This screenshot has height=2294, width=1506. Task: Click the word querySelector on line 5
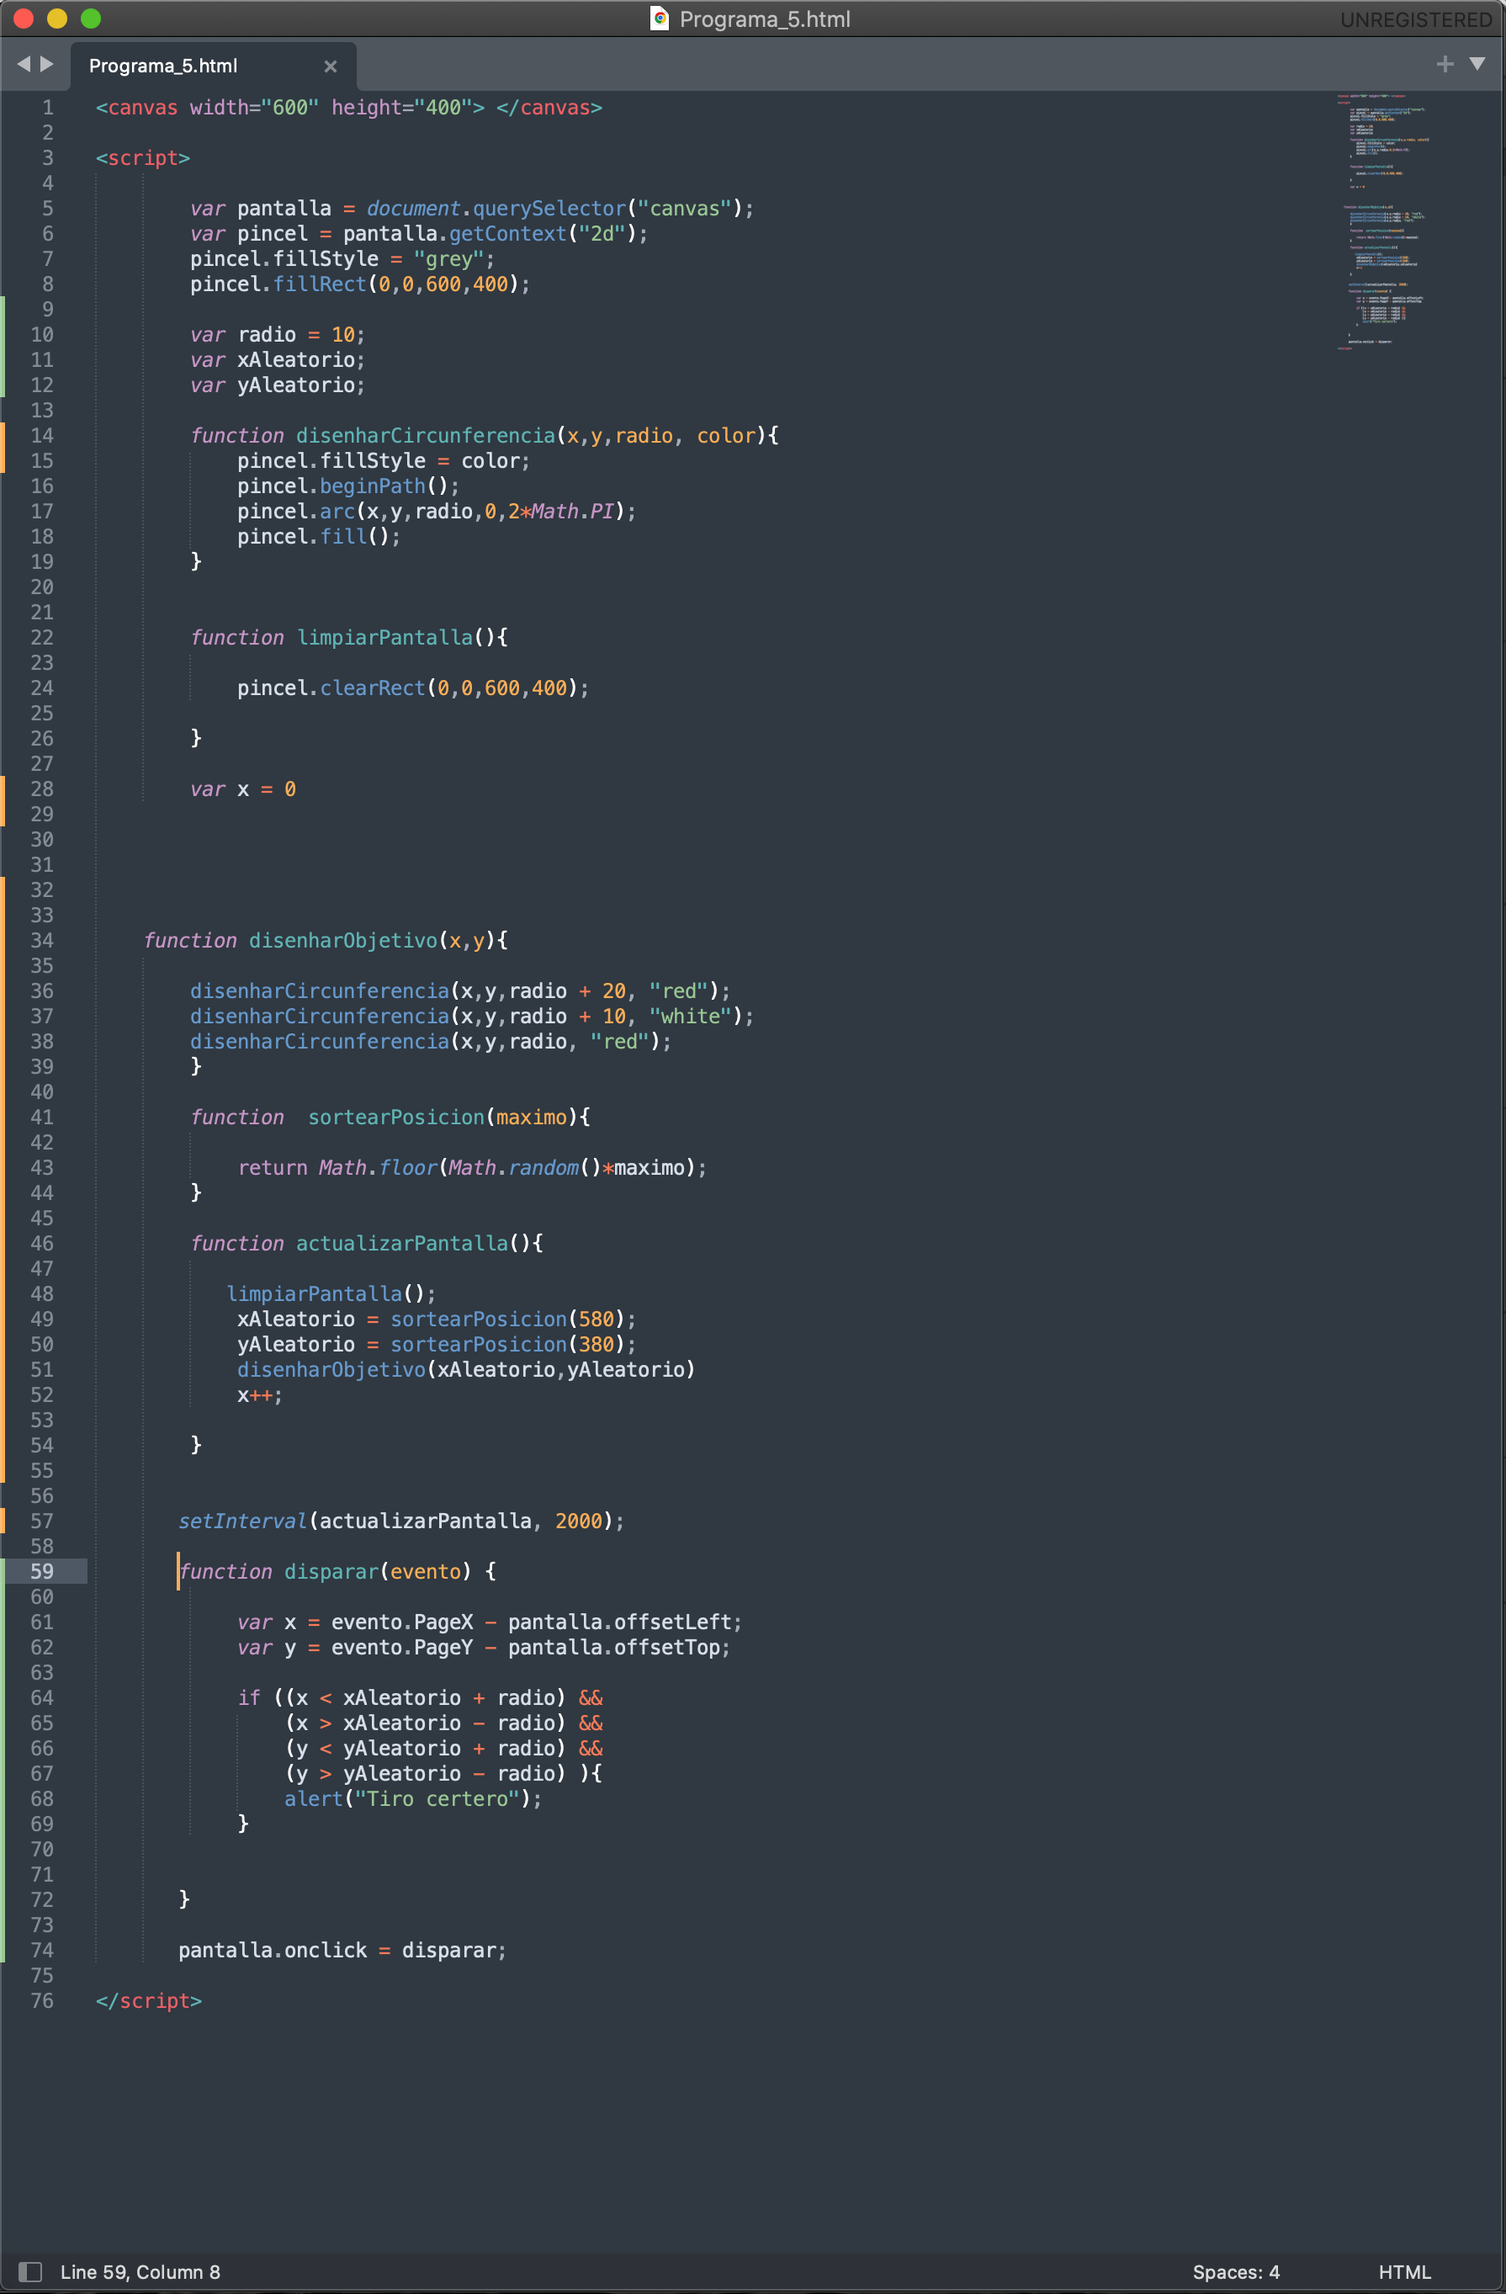point(549,210)
